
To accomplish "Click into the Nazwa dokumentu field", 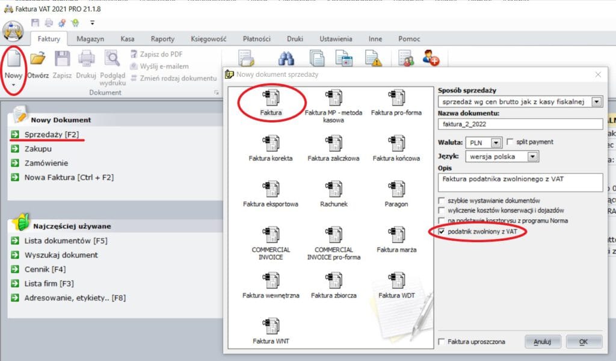I will point(520,124).
